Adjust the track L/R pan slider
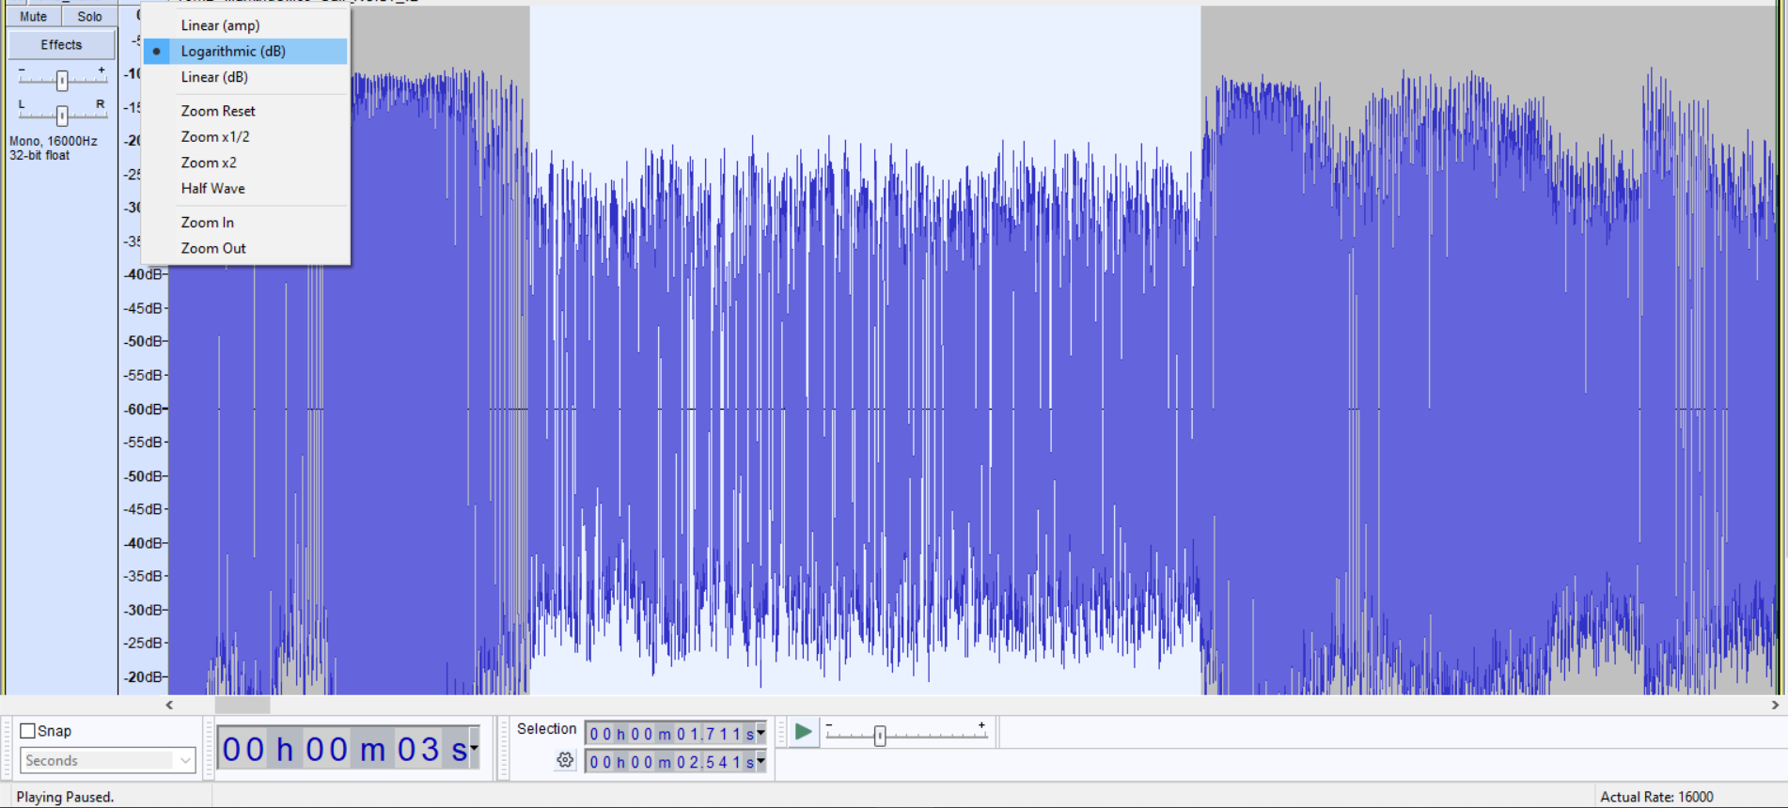This screenshot has height=808, width=1788. coord(62,116)
